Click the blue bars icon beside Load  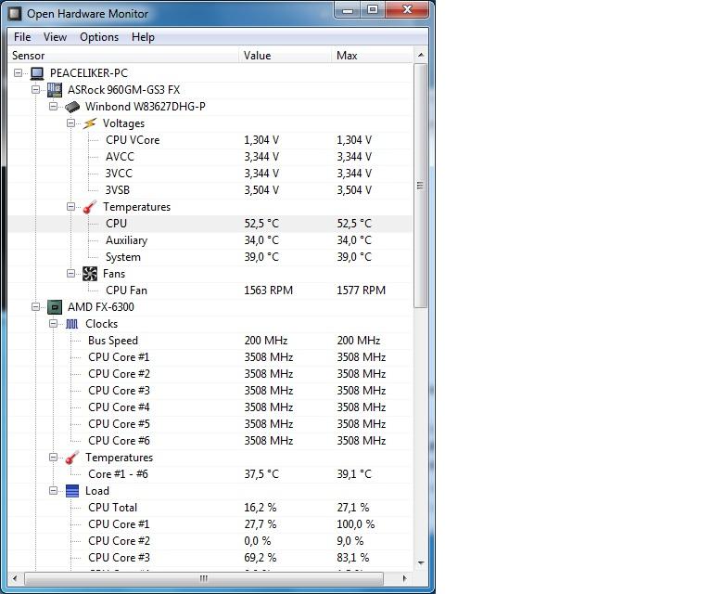click(72, 491)
